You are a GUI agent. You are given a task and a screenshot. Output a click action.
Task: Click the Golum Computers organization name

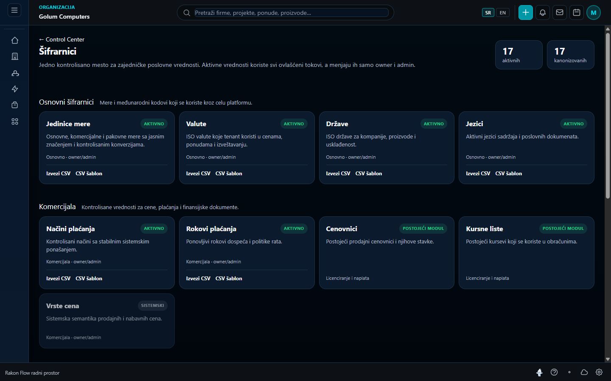64,17
